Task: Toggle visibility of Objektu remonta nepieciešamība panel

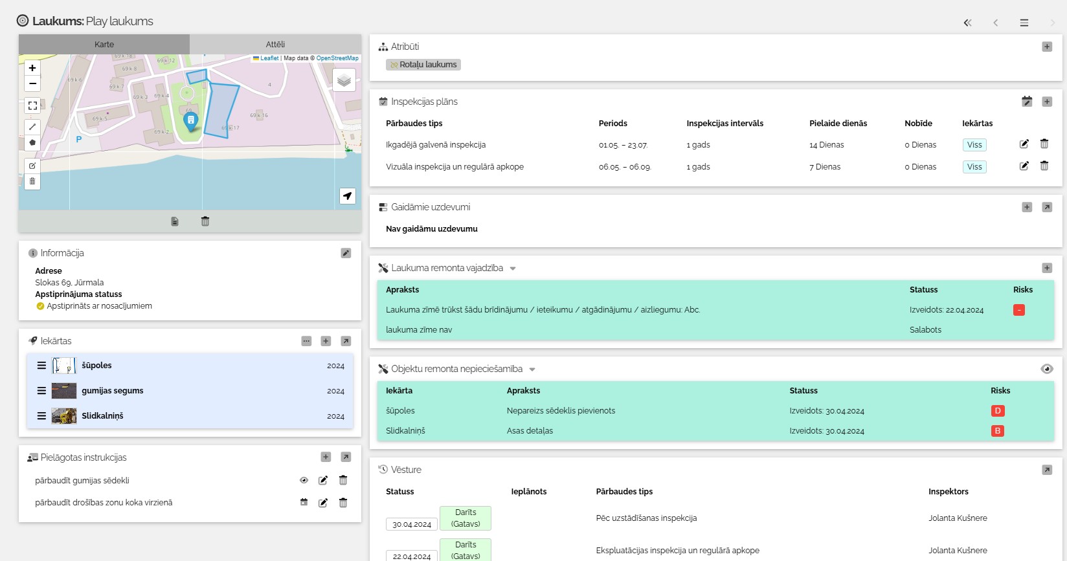Action: click(x=1047, y=369)
